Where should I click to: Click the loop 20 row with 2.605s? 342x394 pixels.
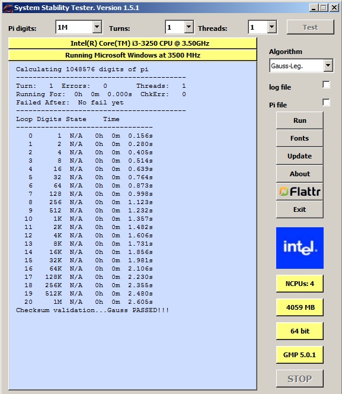pos(88,302)
